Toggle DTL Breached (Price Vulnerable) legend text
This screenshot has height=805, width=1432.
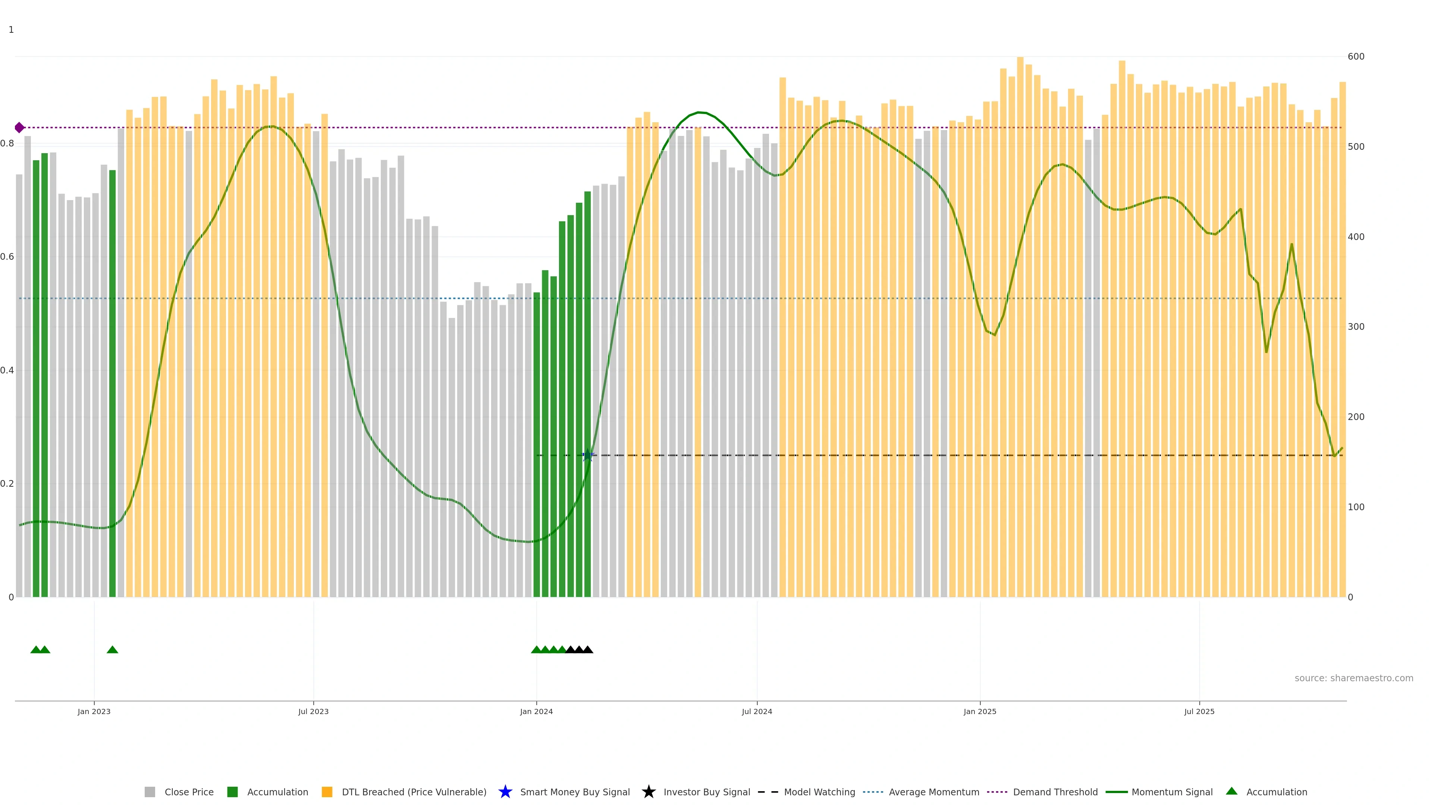point(414,792)
